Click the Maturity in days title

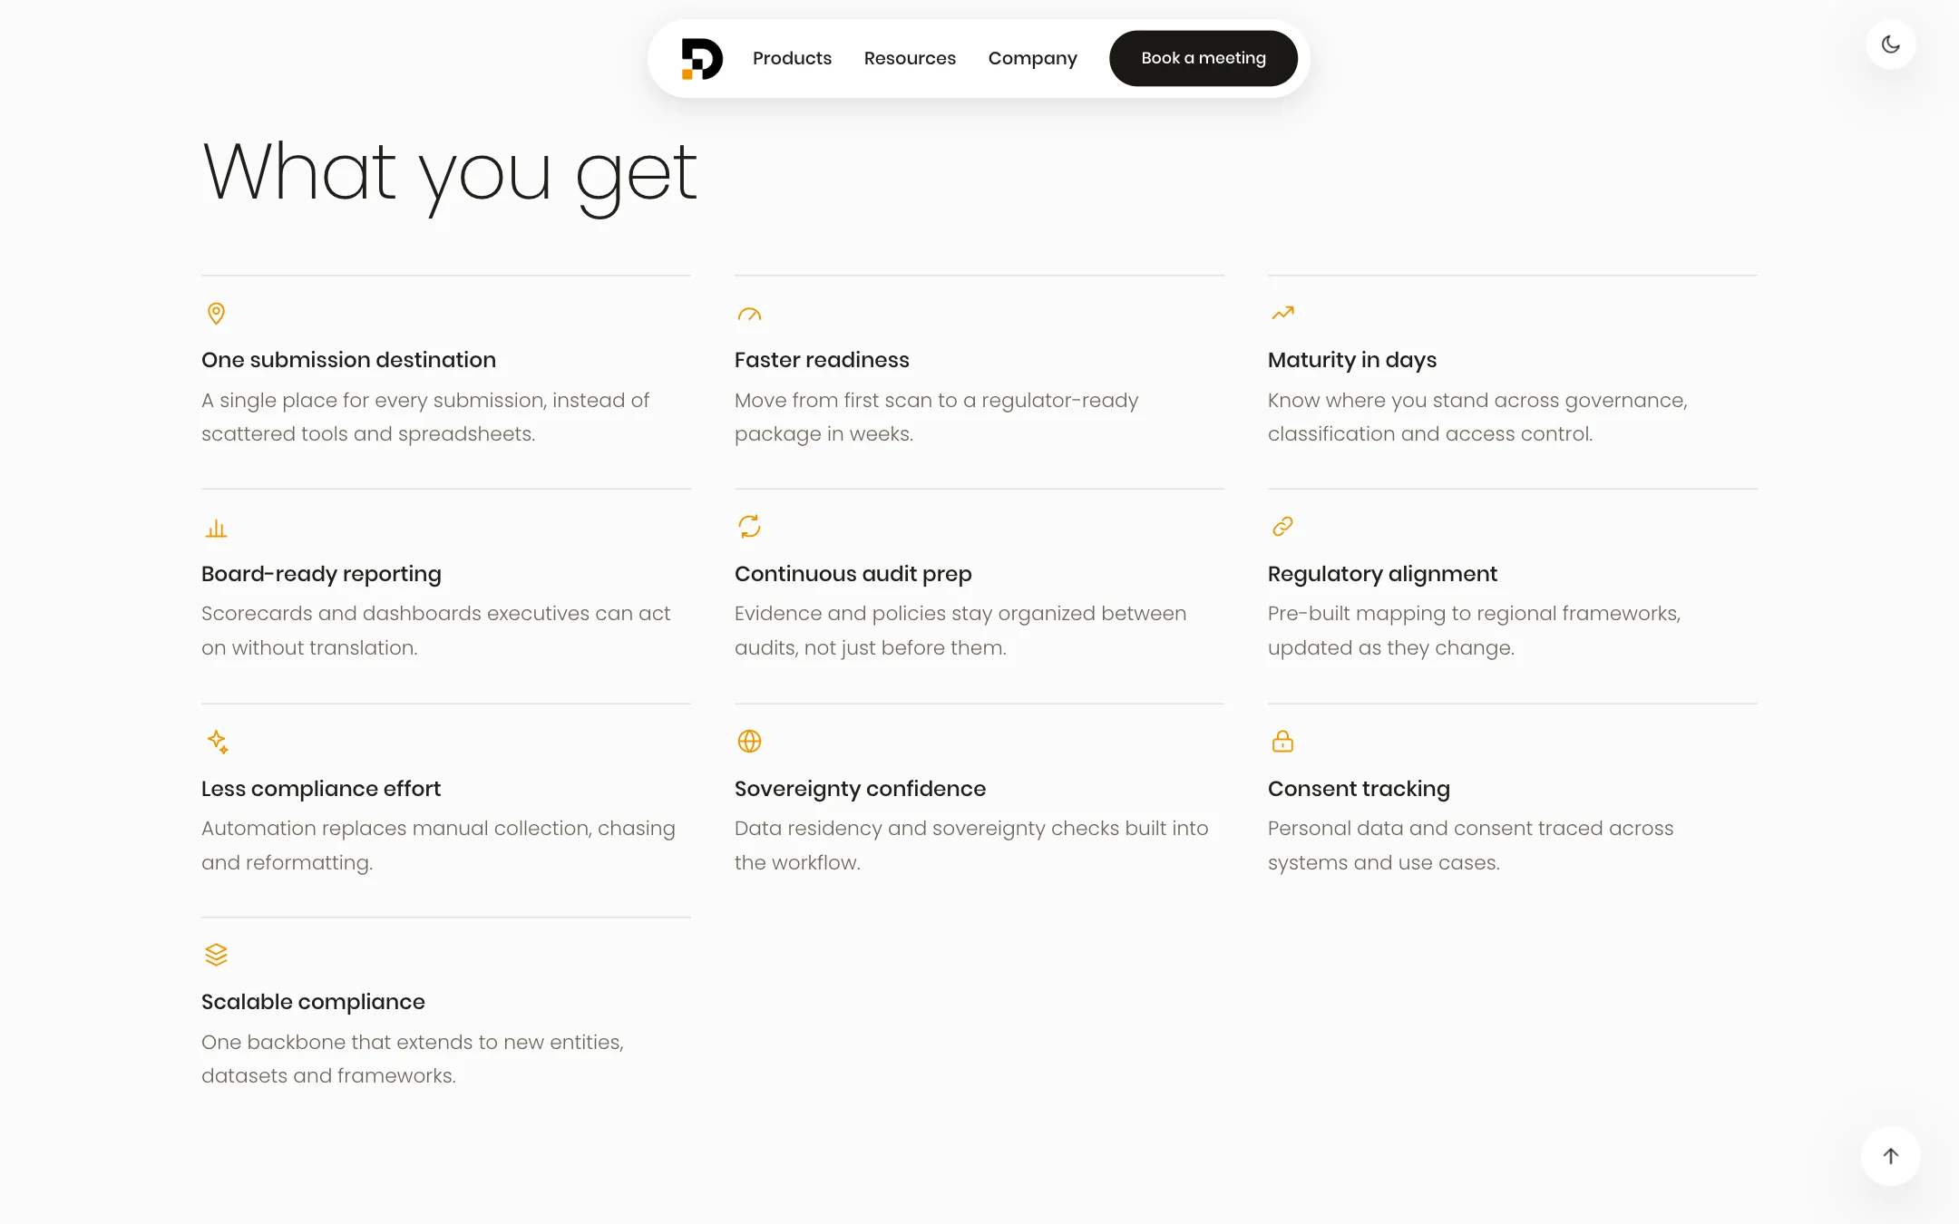click(1352, 361)
